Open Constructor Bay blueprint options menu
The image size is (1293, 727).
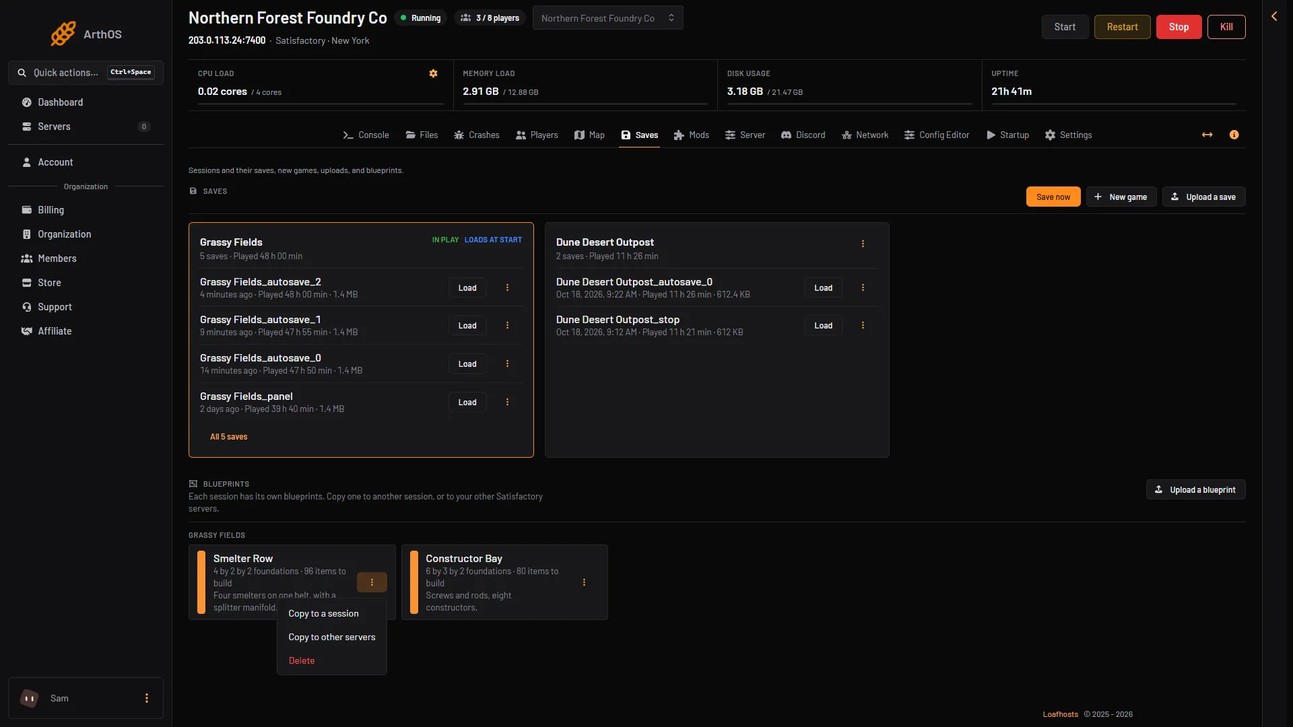click(584, 582)
